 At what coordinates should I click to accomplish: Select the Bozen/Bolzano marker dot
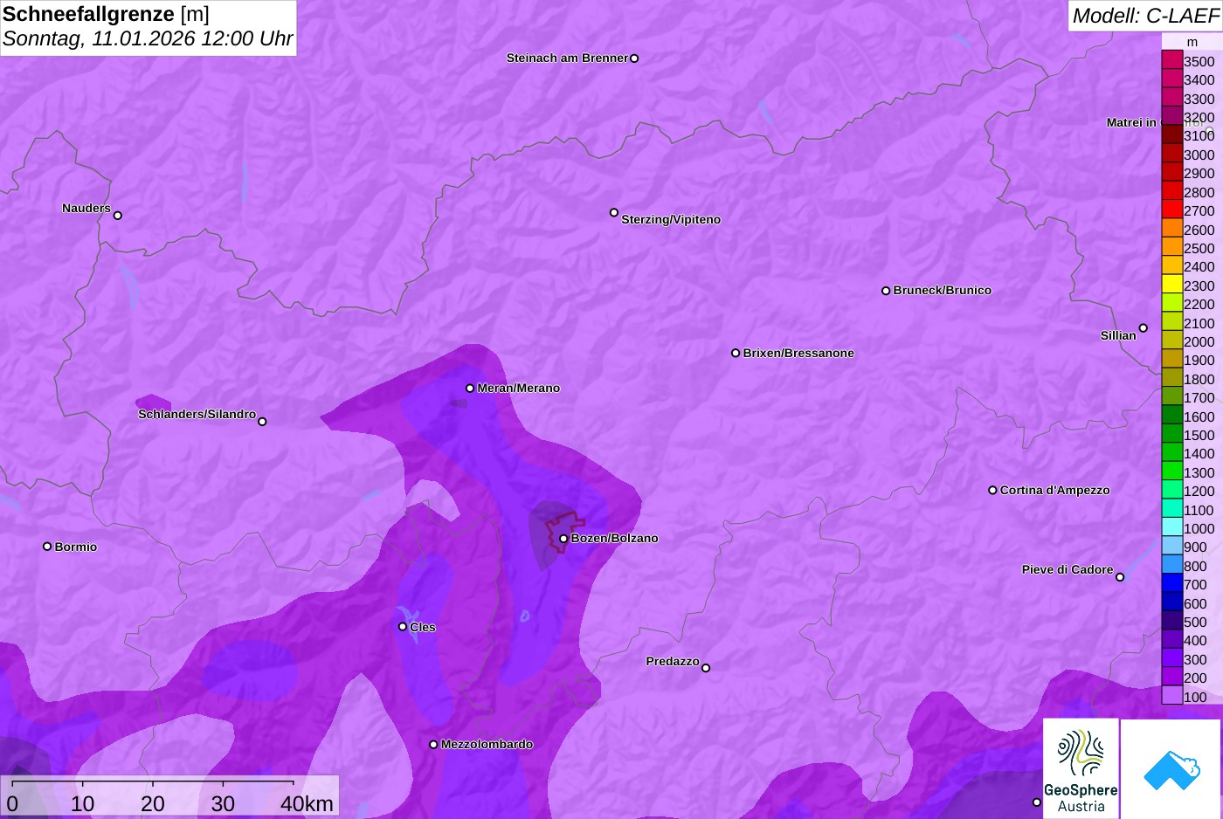(x=563, y=539)
